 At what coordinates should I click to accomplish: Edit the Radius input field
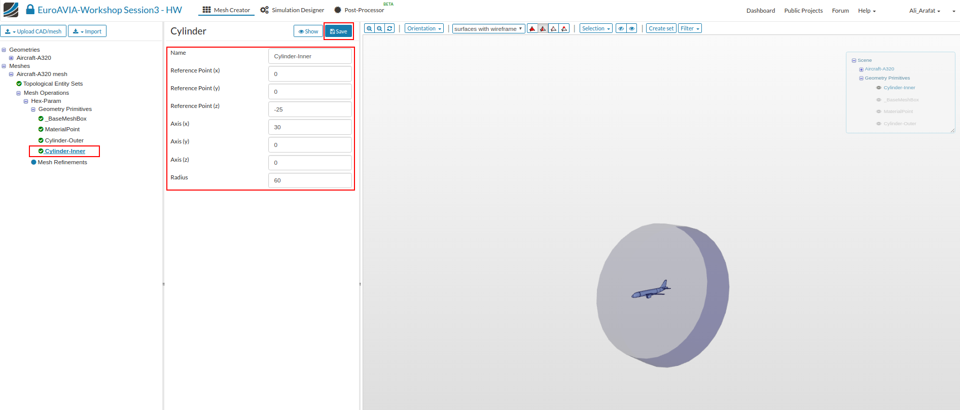point(310,180)
